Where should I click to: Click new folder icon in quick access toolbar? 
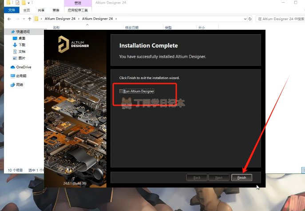click(24, 3)
